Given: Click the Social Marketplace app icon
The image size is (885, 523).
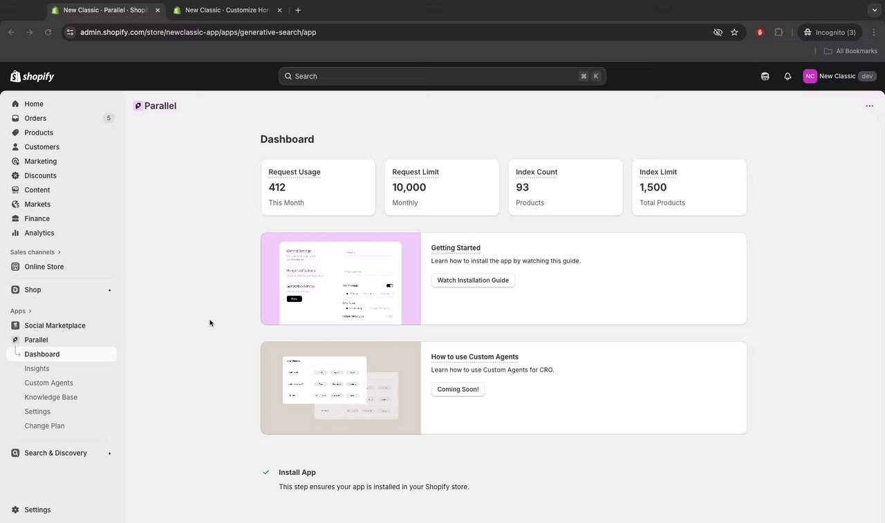Looking at the screenshot, I should coord(15,325).
